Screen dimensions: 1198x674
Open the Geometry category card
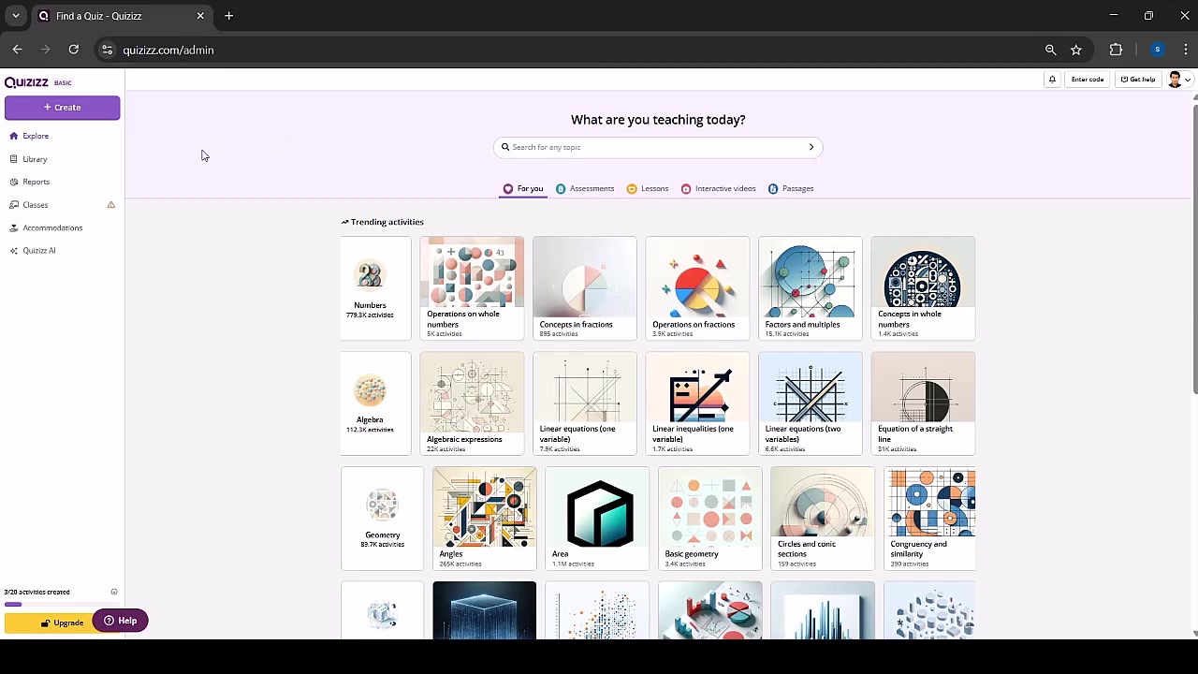[x=382, y=519]
